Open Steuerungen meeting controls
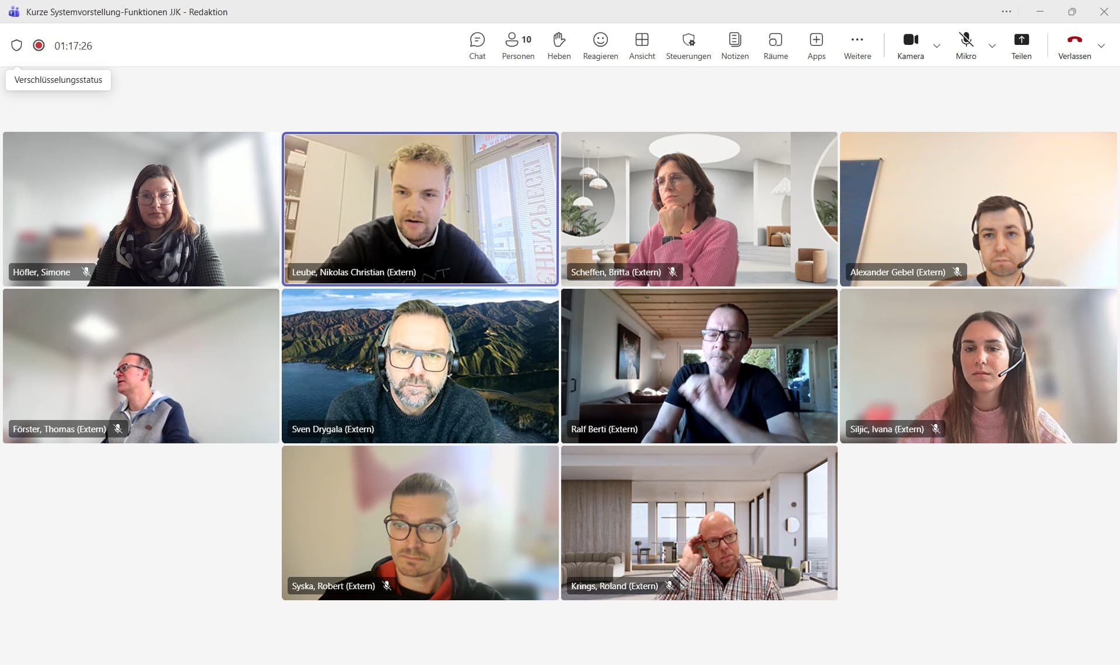Viewport: 1120px width, 665px height. point(688,45)
